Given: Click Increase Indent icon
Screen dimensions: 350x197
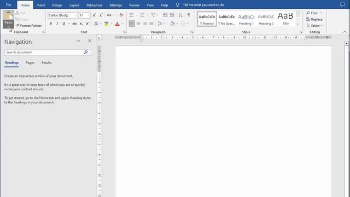Looking at the screenshot, I should [x=172, y=15].
